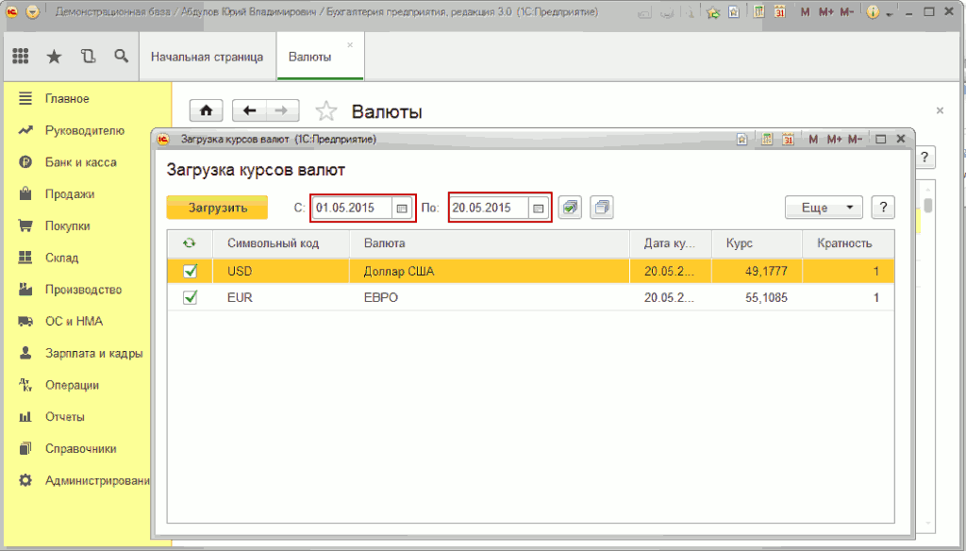Screen dimensions: 966x551
Task: Expand the Еще dropdown menu
Action: (824, 208)
